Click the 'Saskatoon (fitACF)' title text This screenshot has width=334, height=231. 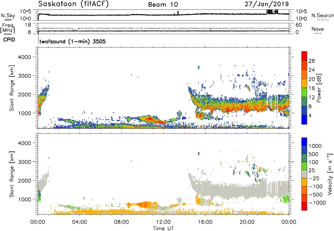(73, 4)
